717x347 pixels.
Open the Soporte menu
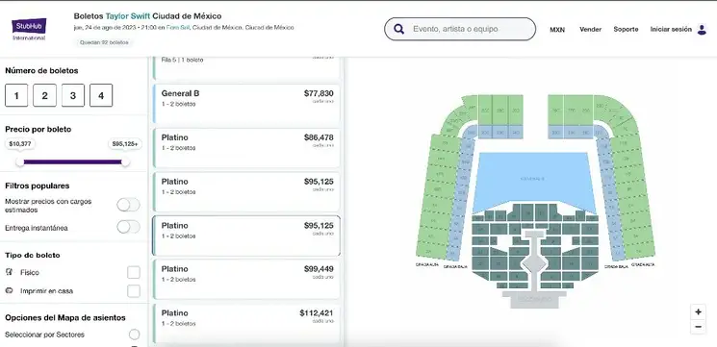coord(626,29)
